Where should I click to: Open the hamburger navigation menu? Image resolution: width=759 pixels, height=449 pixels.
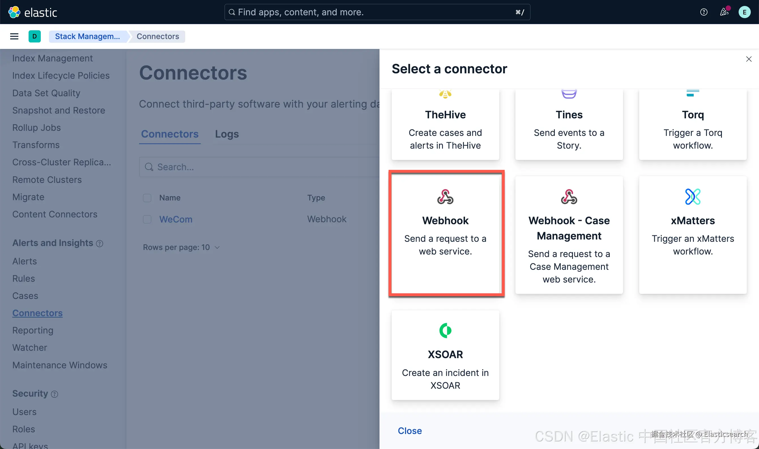(x=14, y=37)
